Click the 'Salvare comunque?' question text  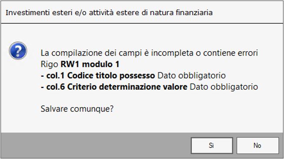[77, 109]
